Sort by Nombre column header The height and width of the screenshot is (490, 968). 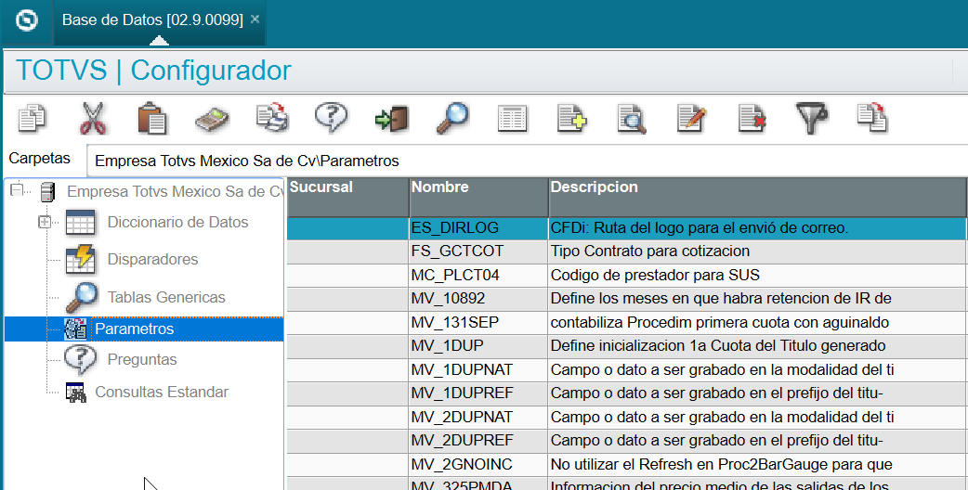478,197
